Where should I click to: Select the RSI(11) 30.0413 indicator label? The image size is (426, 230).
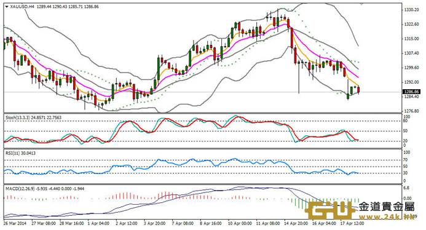pos(21,153)
